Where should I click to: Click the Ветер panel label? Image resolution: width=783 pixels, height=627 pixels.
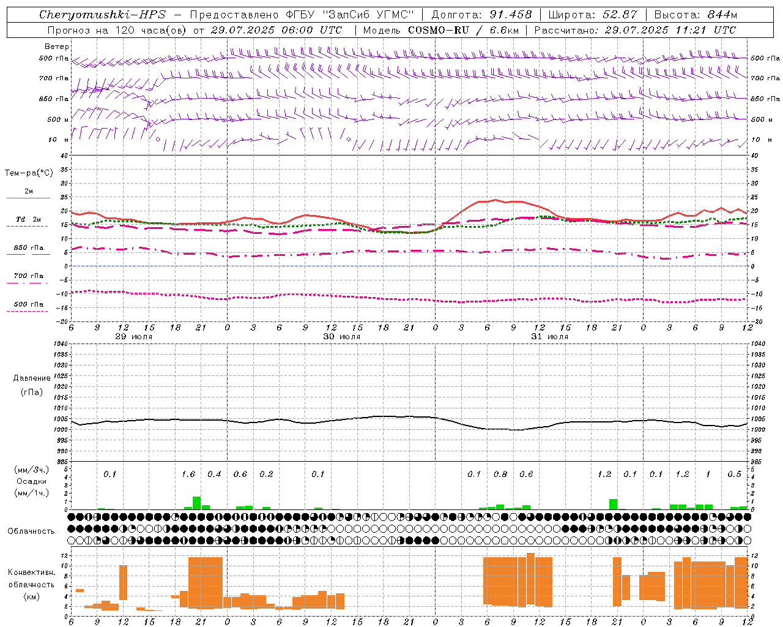point(56,47)
